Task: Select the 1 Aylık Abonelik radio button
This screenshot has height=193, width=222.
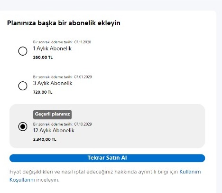Action: pos(23,51)
